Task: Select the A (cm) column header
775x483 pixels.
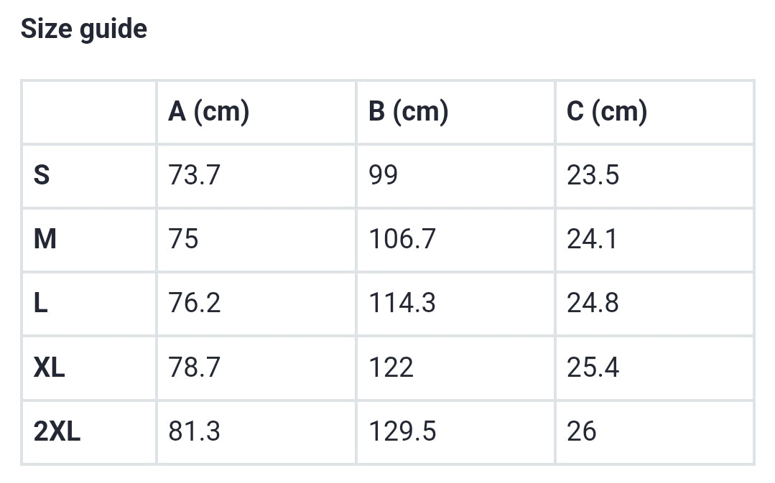Action: [x=208, y=111]
